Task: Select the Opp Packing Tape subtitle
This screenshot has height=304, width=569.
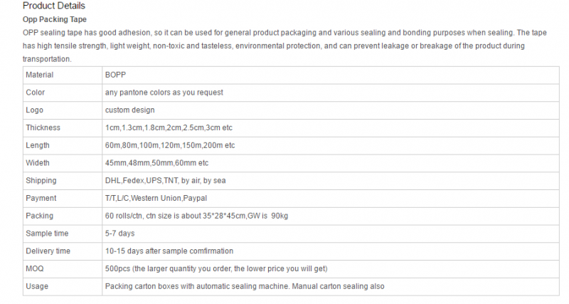Action: (55, 20)
